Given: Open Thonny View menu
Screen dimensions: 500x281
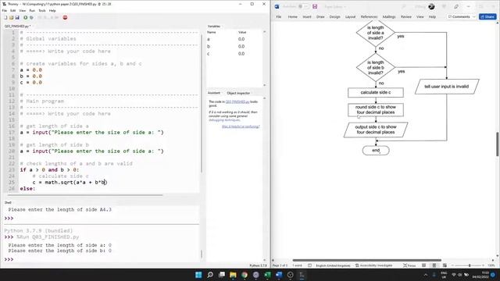Looking at the screenshot, I should click(x=23, y=10).
